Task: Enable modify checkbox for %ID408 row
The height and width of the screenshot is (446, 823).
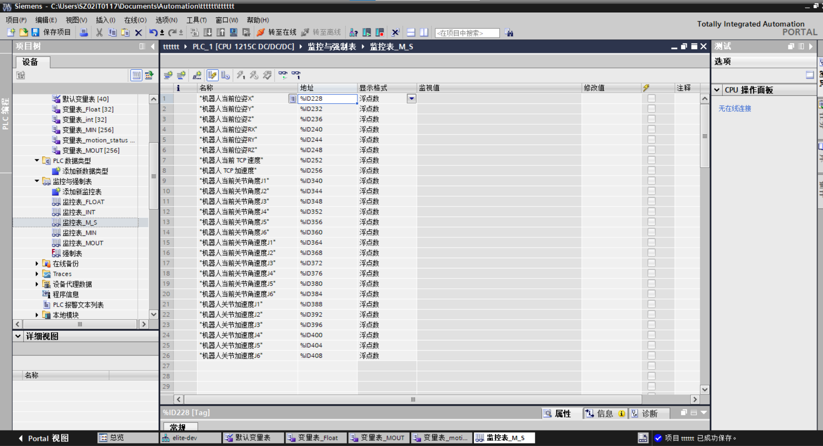Action: tap(651, 356)
